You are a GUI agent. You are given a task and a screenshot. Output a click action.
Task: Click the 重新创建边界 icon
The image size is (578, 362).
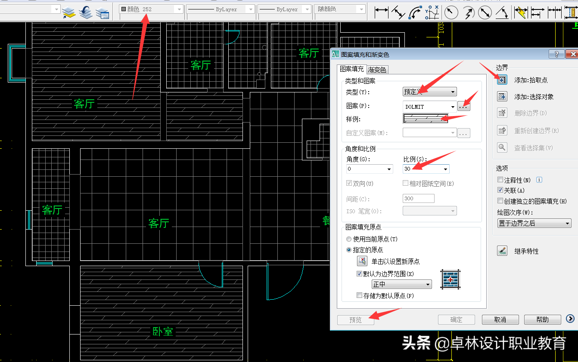point(502,130)
